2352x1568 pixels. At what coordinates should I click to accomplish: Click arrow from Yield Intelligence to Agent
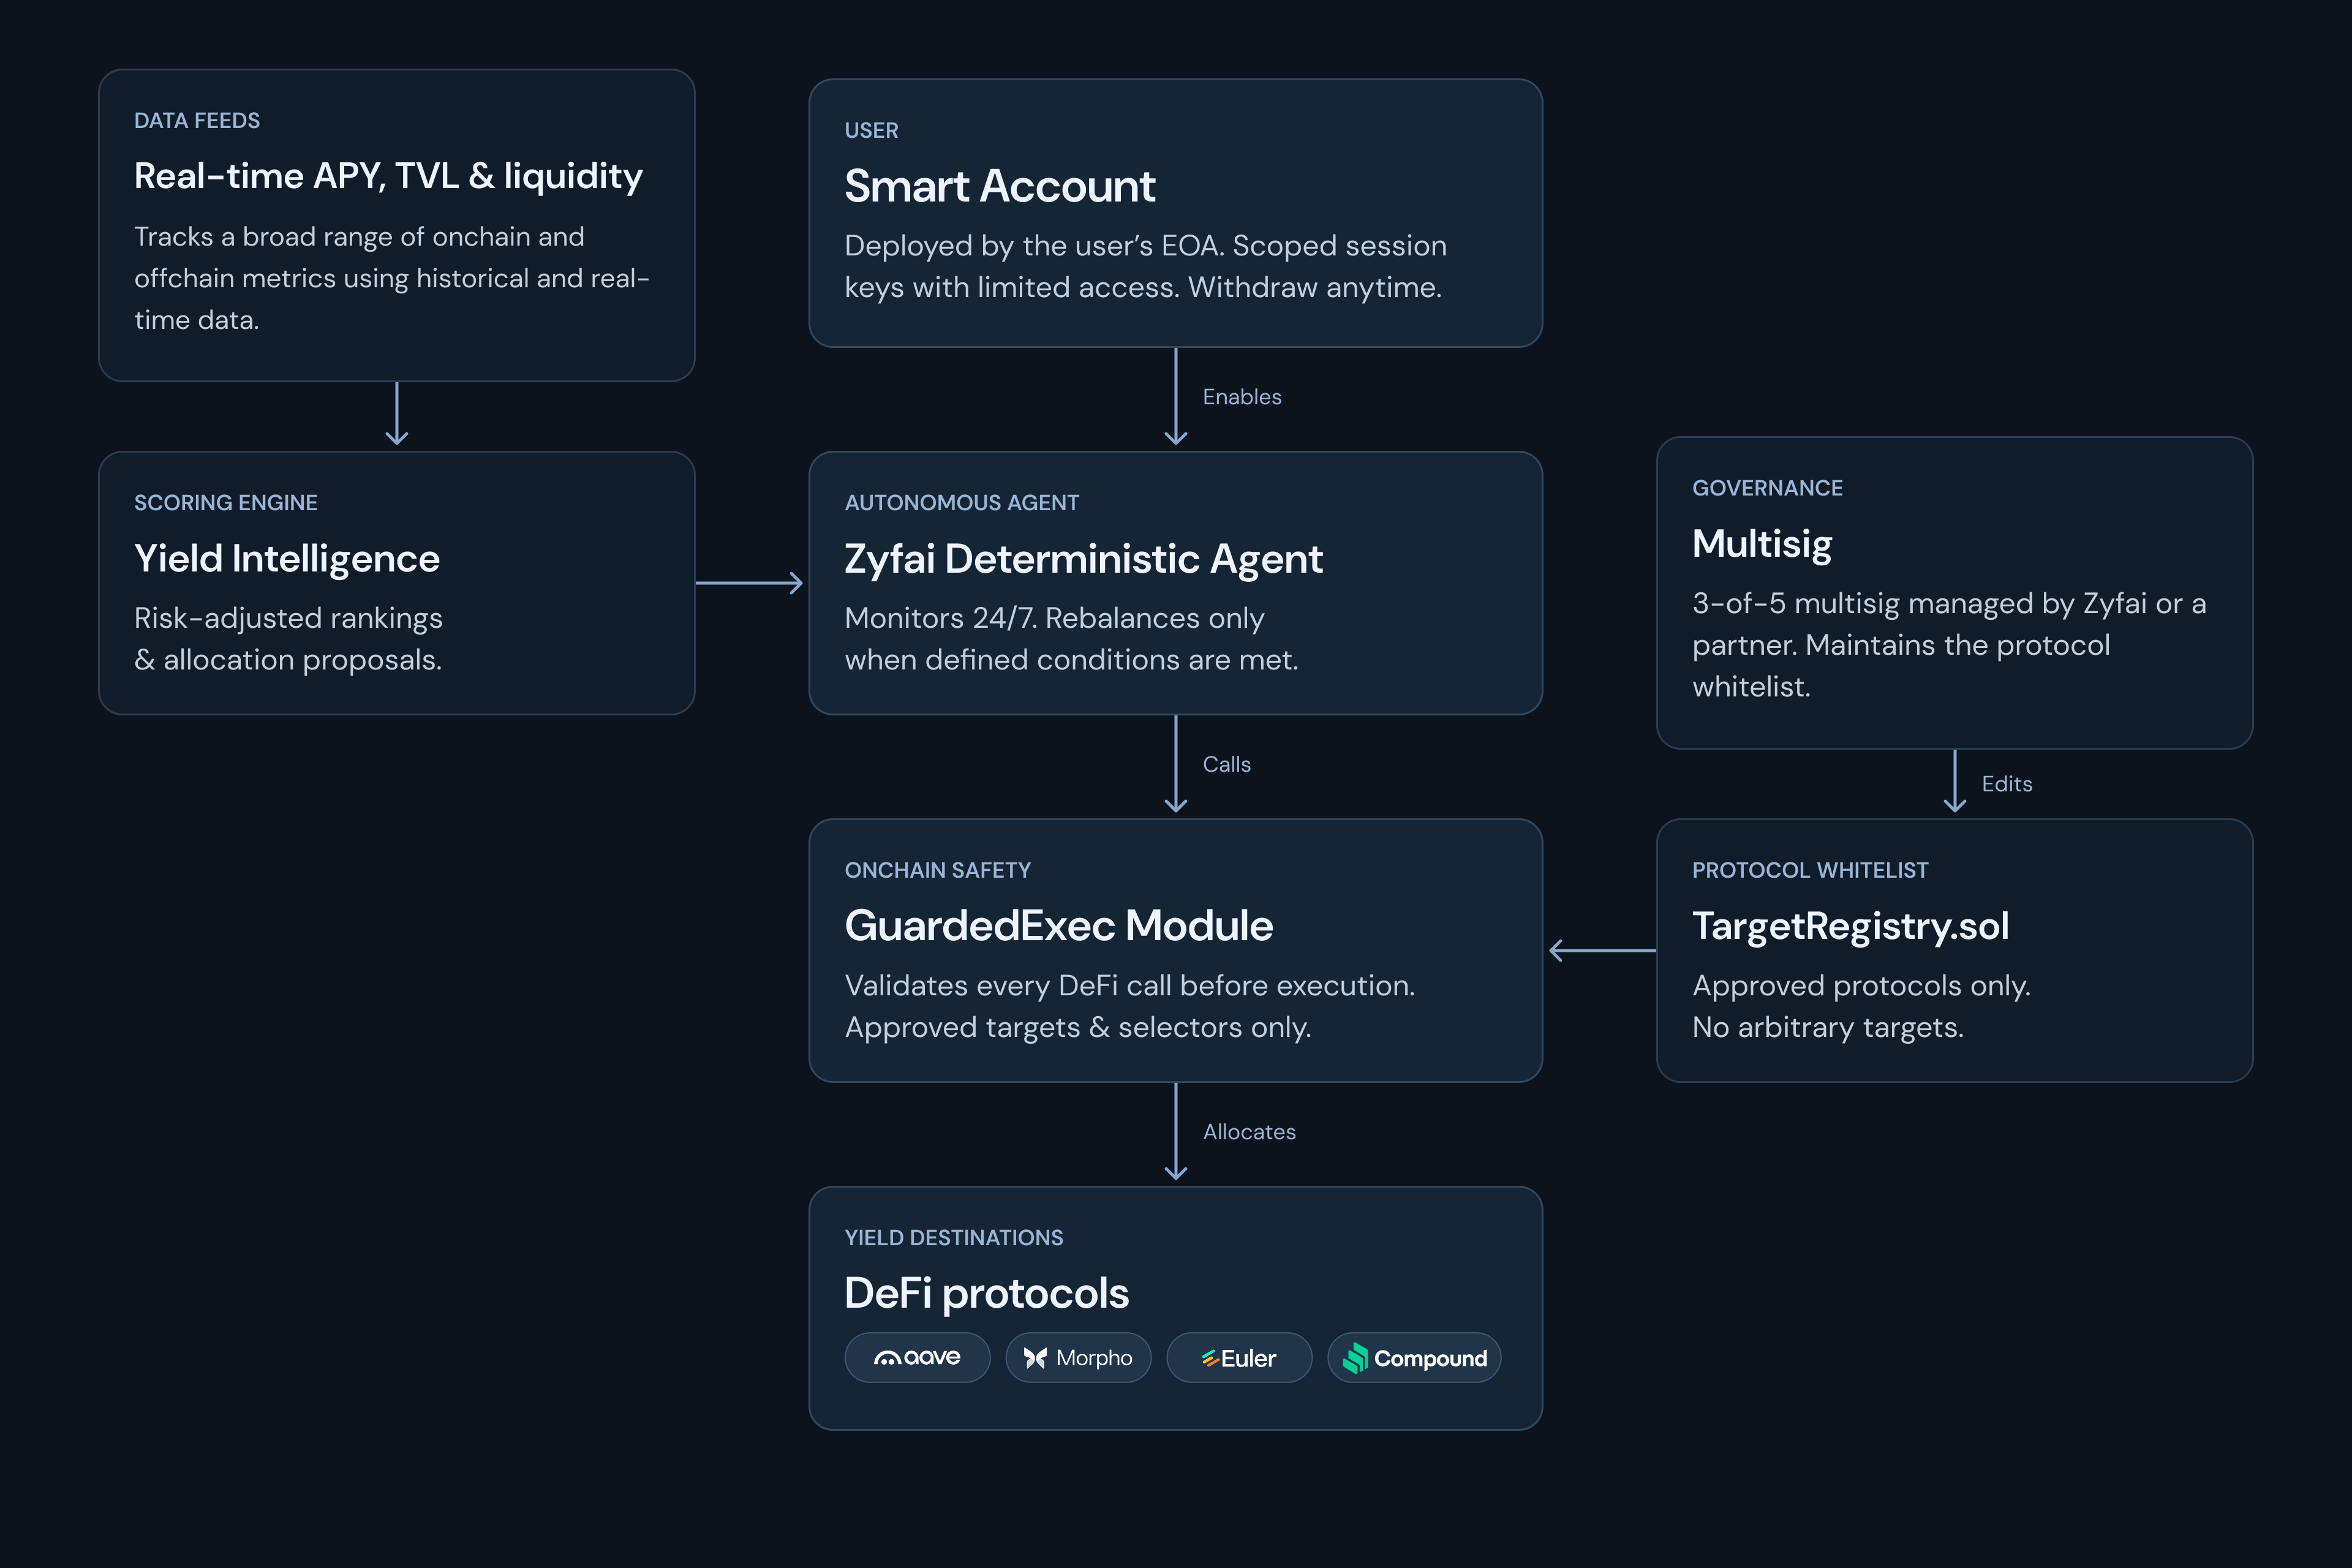[749, 583]
